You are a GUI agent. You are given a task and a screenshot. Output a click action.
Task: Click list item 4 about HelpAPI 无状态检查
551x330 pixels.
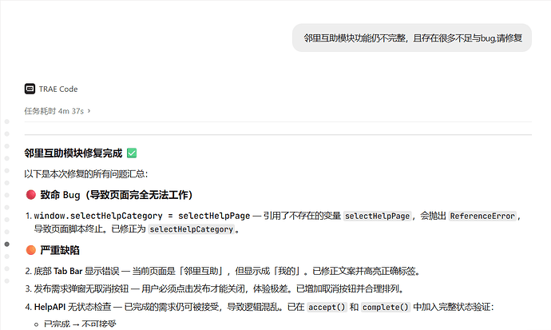pyautogui.click(x=260, y=307)
